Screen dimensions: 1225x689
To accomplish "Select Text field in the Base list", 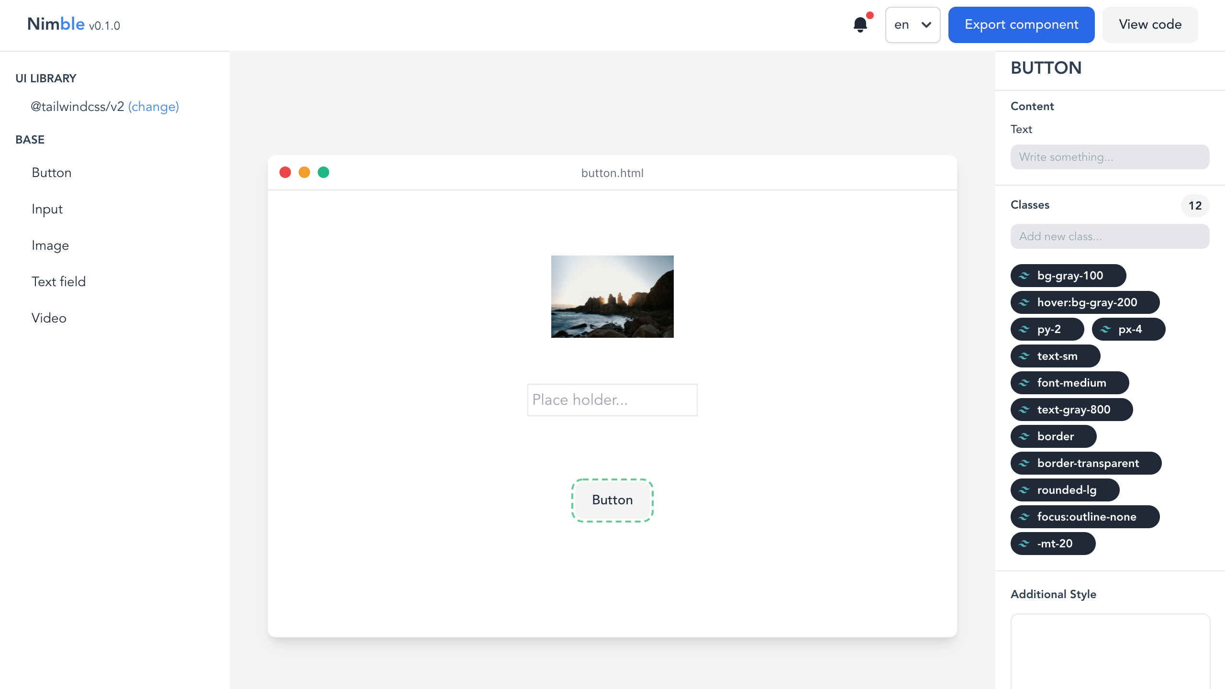I will tap(58, 282).
